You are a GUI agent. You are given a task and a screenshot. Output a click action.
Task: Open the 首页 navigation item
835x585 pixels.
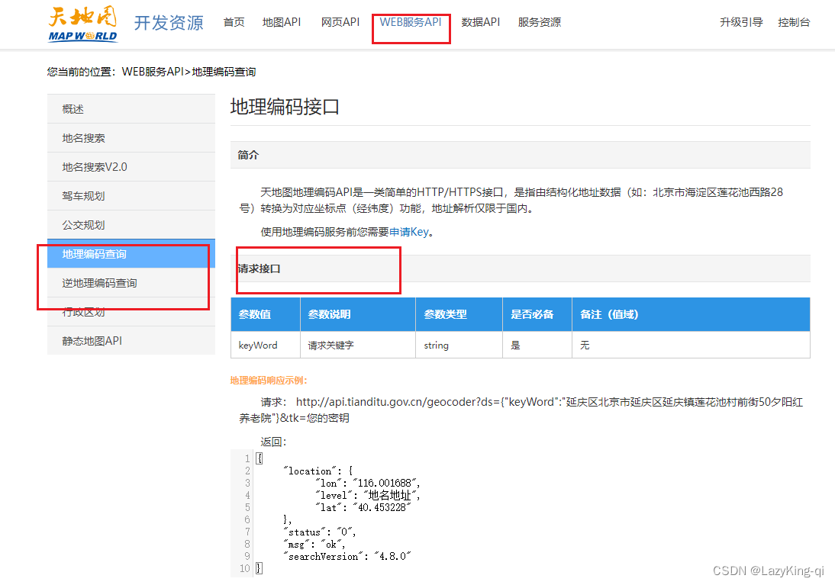click(x=234, y=22)
